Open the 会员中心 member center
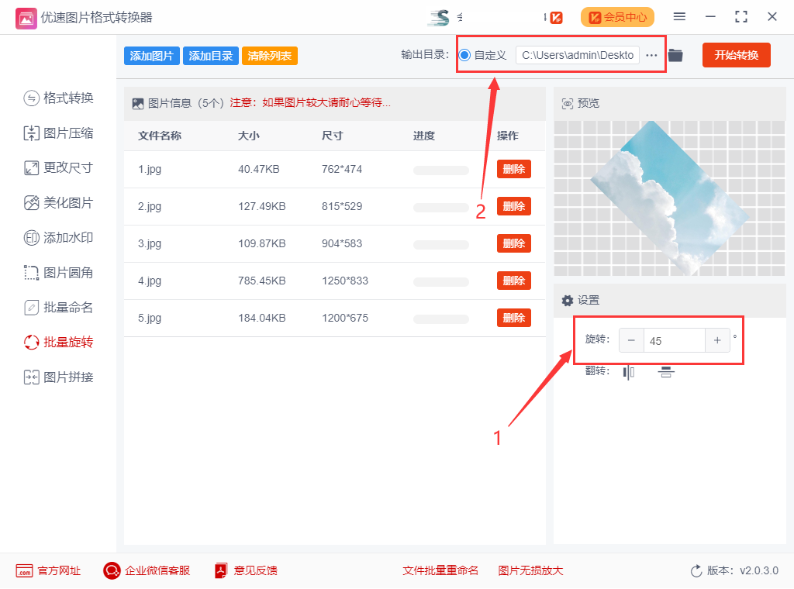Screen dimensions: 794x589 coord(617,17)
